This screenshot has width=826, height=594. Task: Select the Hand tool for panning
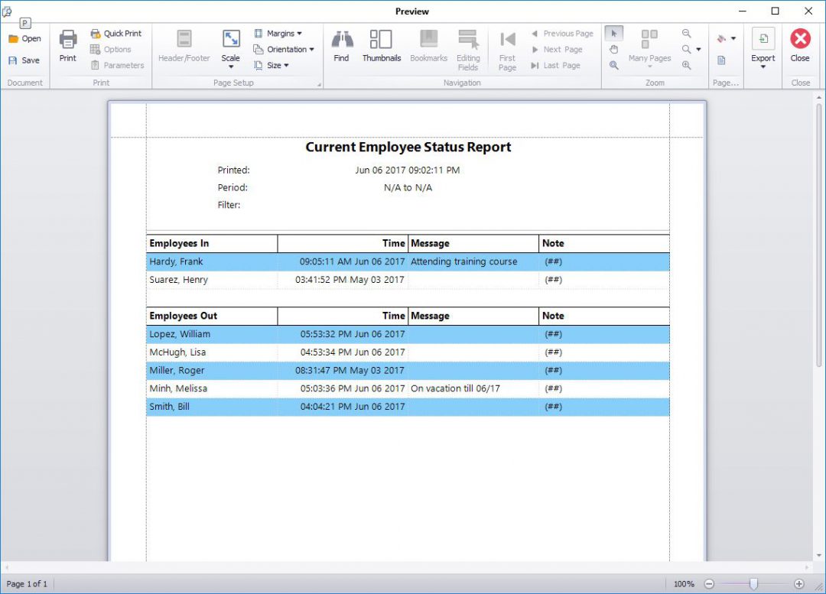click(613, 48)
